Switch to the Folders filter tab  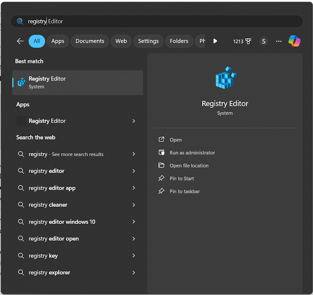click(x=179, y=41)
